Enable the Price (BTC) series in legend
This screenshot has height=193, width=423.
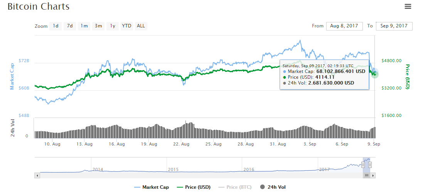click(236, 187)
